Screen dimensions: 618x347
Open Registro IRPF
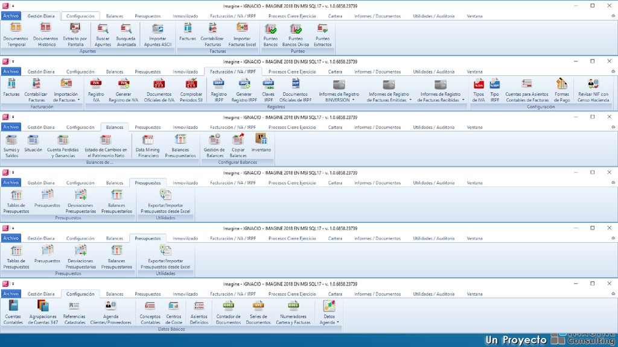218,90
